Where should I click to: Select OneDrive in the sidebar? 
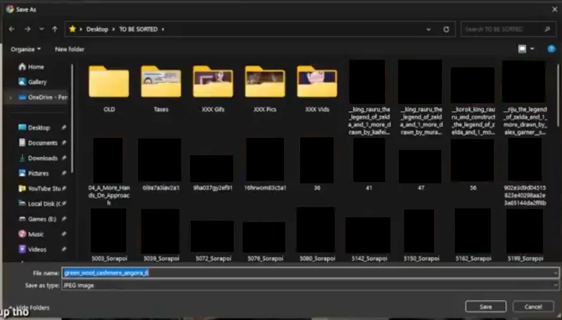[x=42, y=97]
